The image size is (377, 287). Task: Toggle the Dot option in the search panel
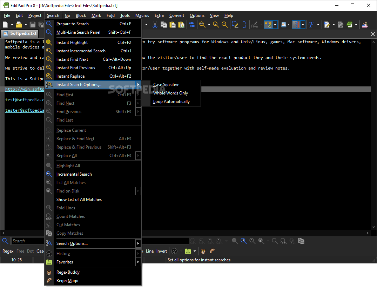tap(30, 251)
